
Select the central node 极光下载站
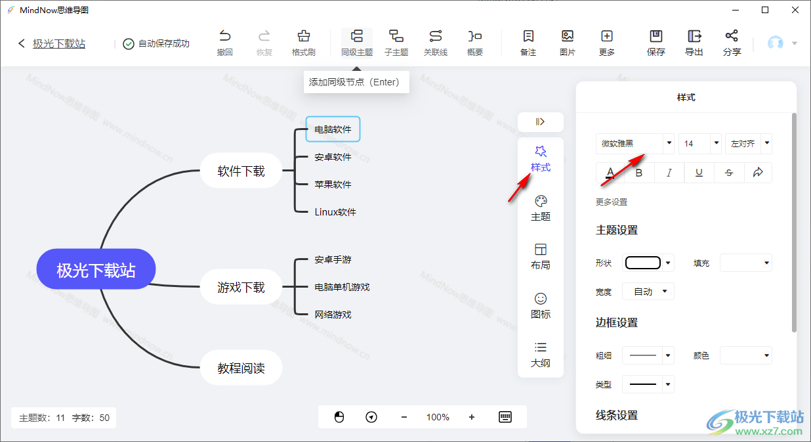96,270
